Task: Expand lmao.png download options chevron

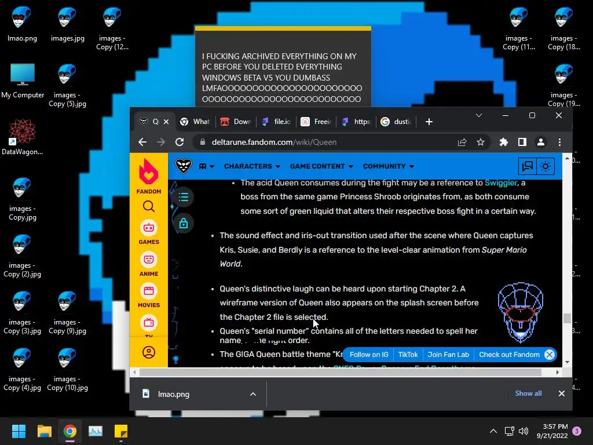Action: point(253,394)
